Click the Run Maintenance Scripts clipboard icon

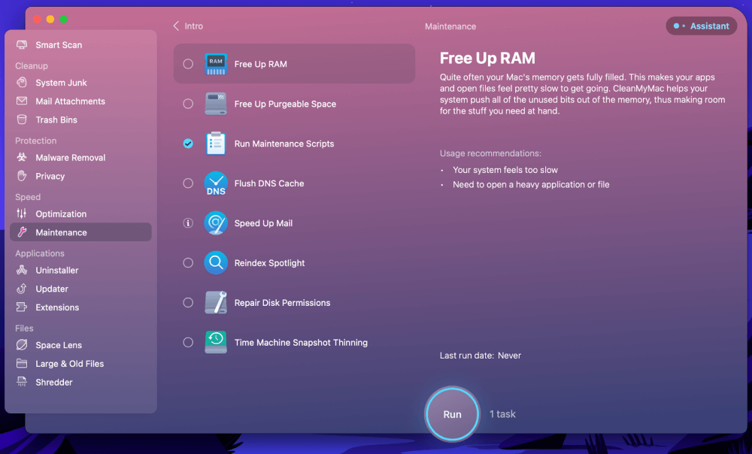pyautogui.click(x=216, y=144)
